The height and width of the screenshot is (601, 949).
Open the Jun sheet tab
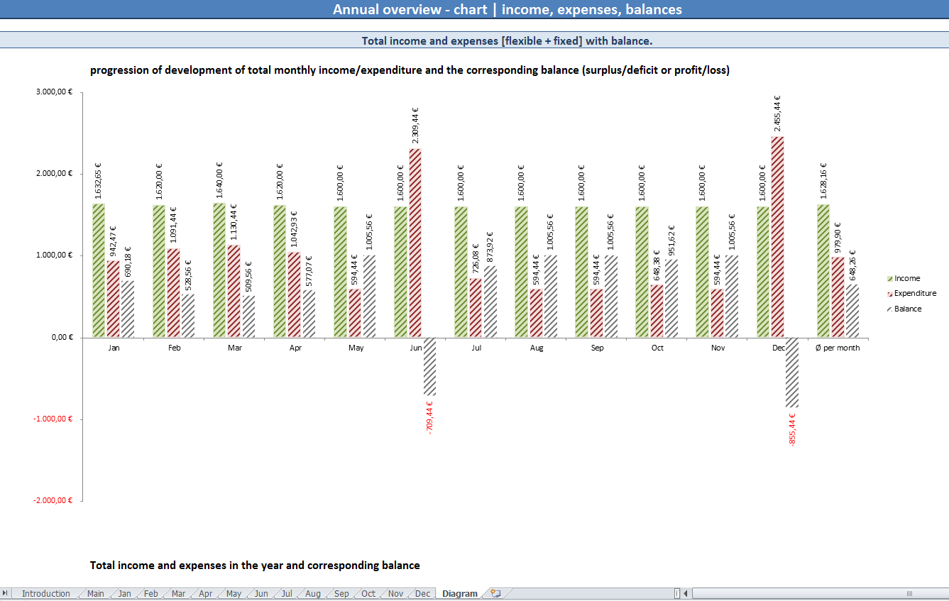tap(261, 594)
